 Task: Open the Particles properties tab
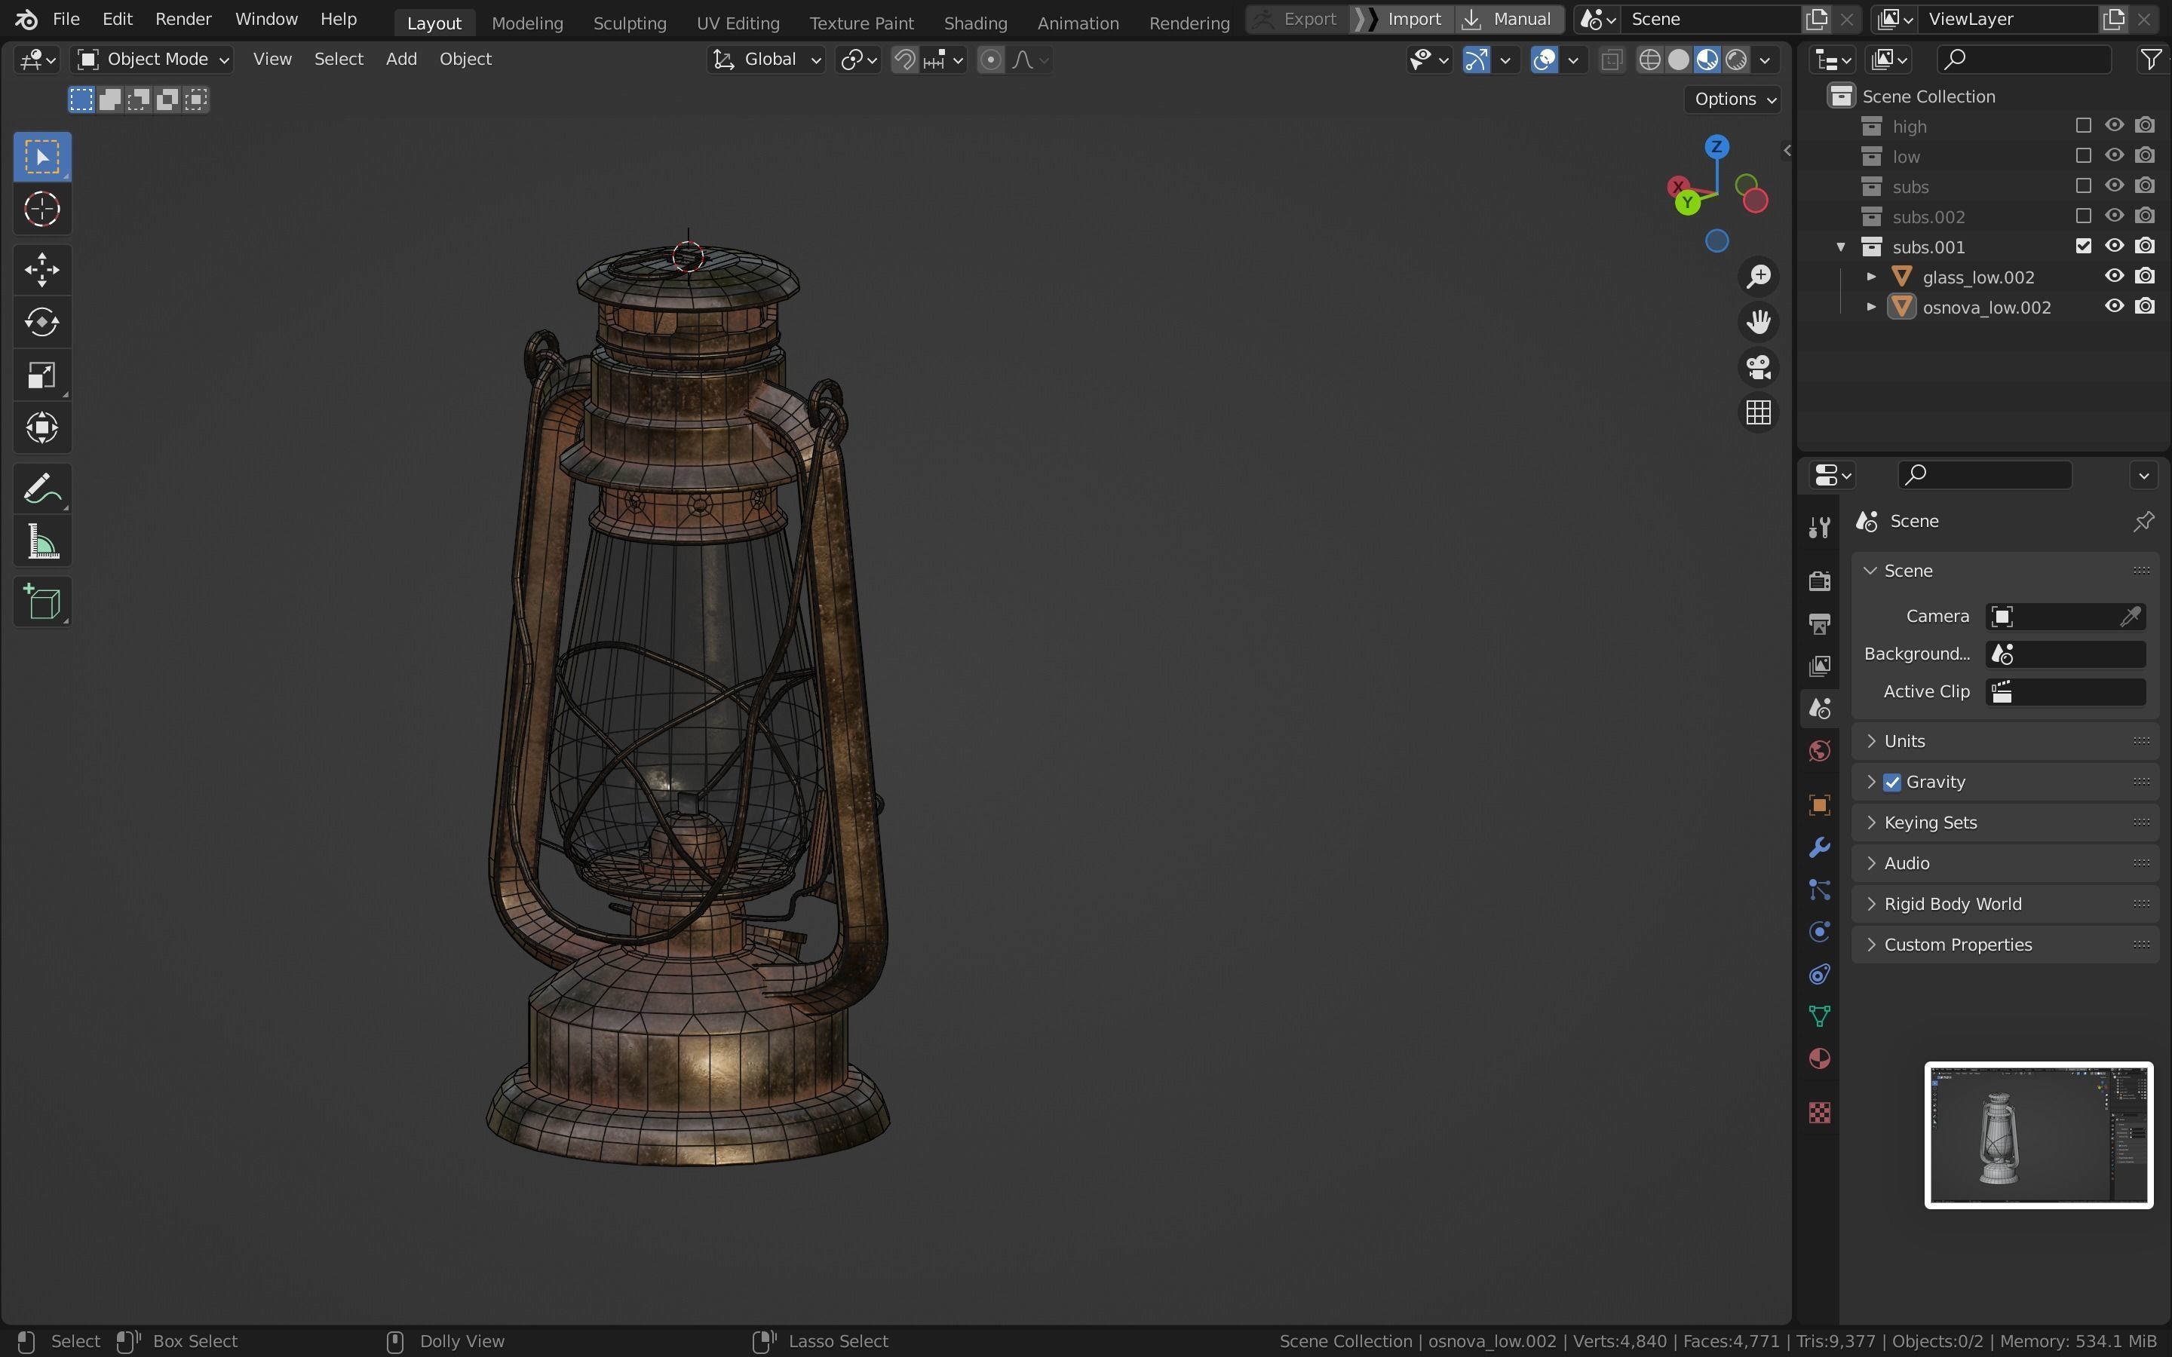click(x=1819, y=890)
